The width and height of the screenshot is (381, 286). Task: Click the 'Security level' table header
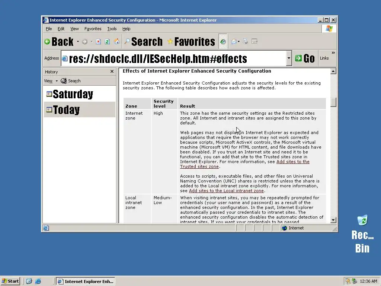pos(164,104)
